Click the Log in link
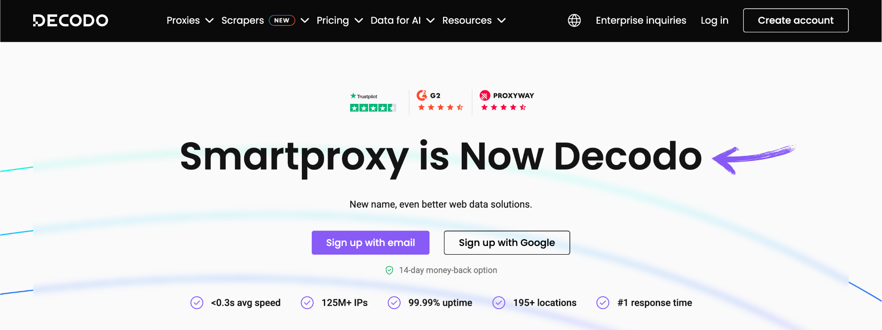The image size is (882, 330). pos(714,20)
